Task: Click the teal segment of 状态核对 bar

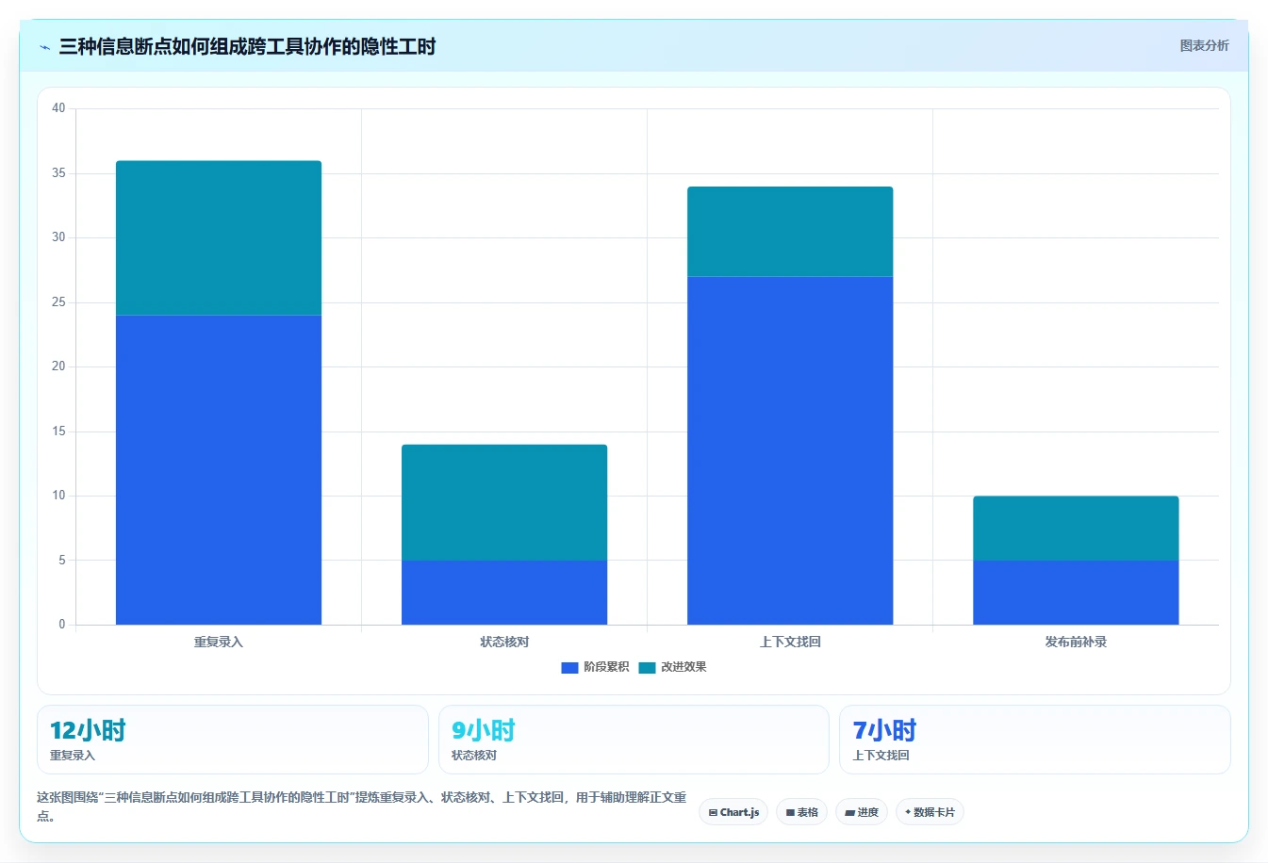Action: click(x=504, y=502)
